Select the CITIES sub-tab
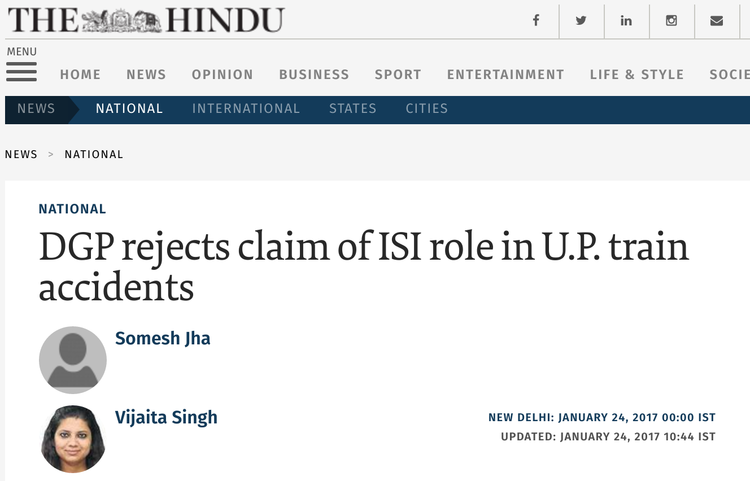This screenshot has height=481, width=750. (427, 108)
